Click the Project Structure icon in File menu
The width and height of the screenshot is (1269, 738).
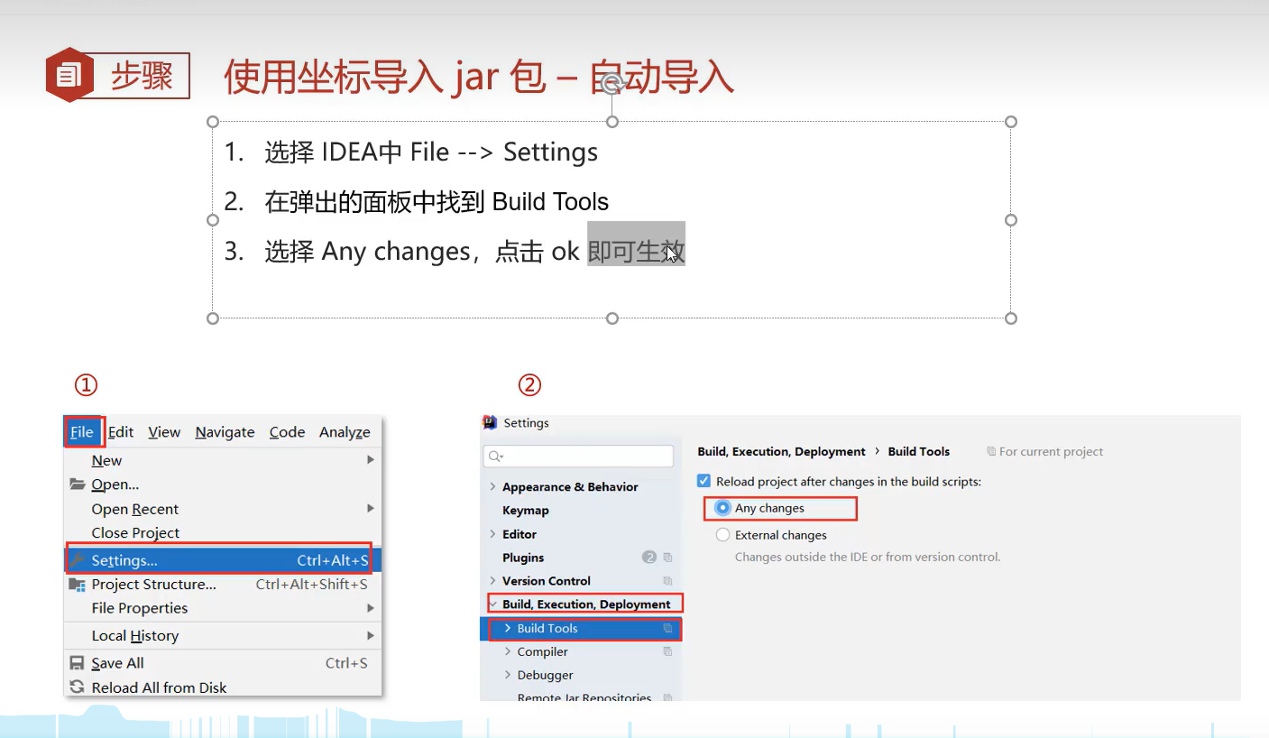[x=78, y=585]
